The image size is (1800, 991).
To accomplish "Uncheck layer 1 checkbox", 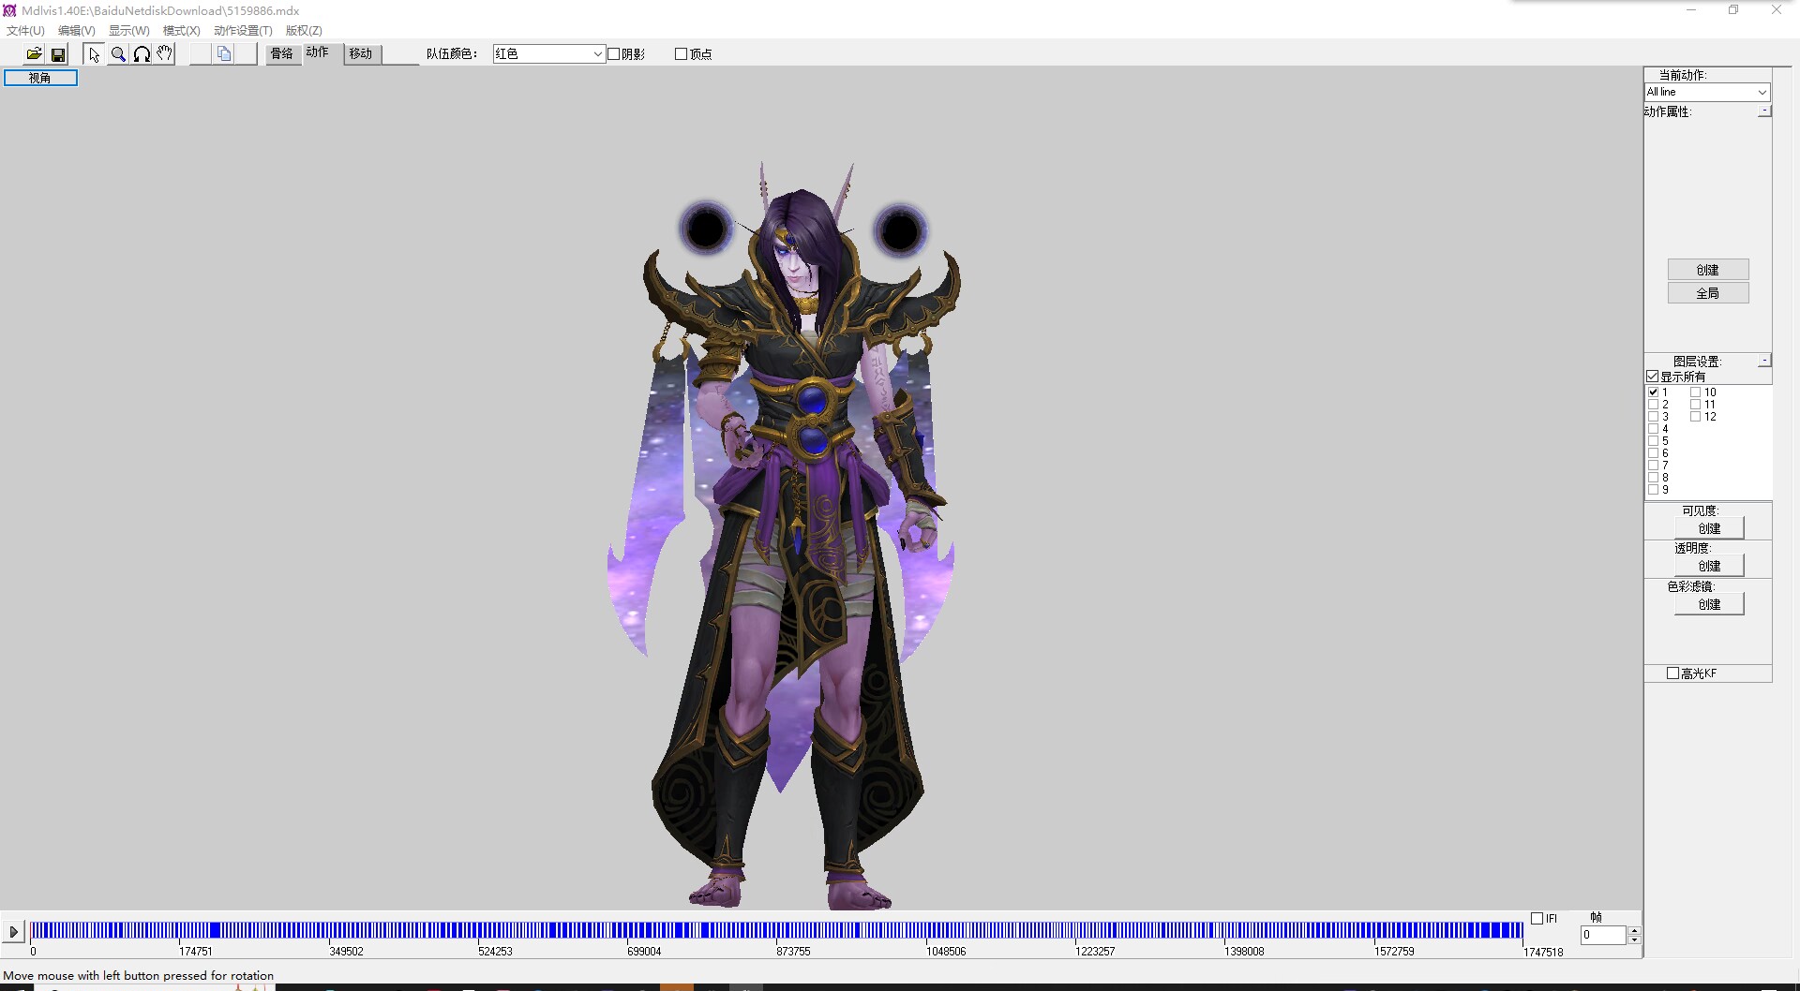I will coord(1654,392).
